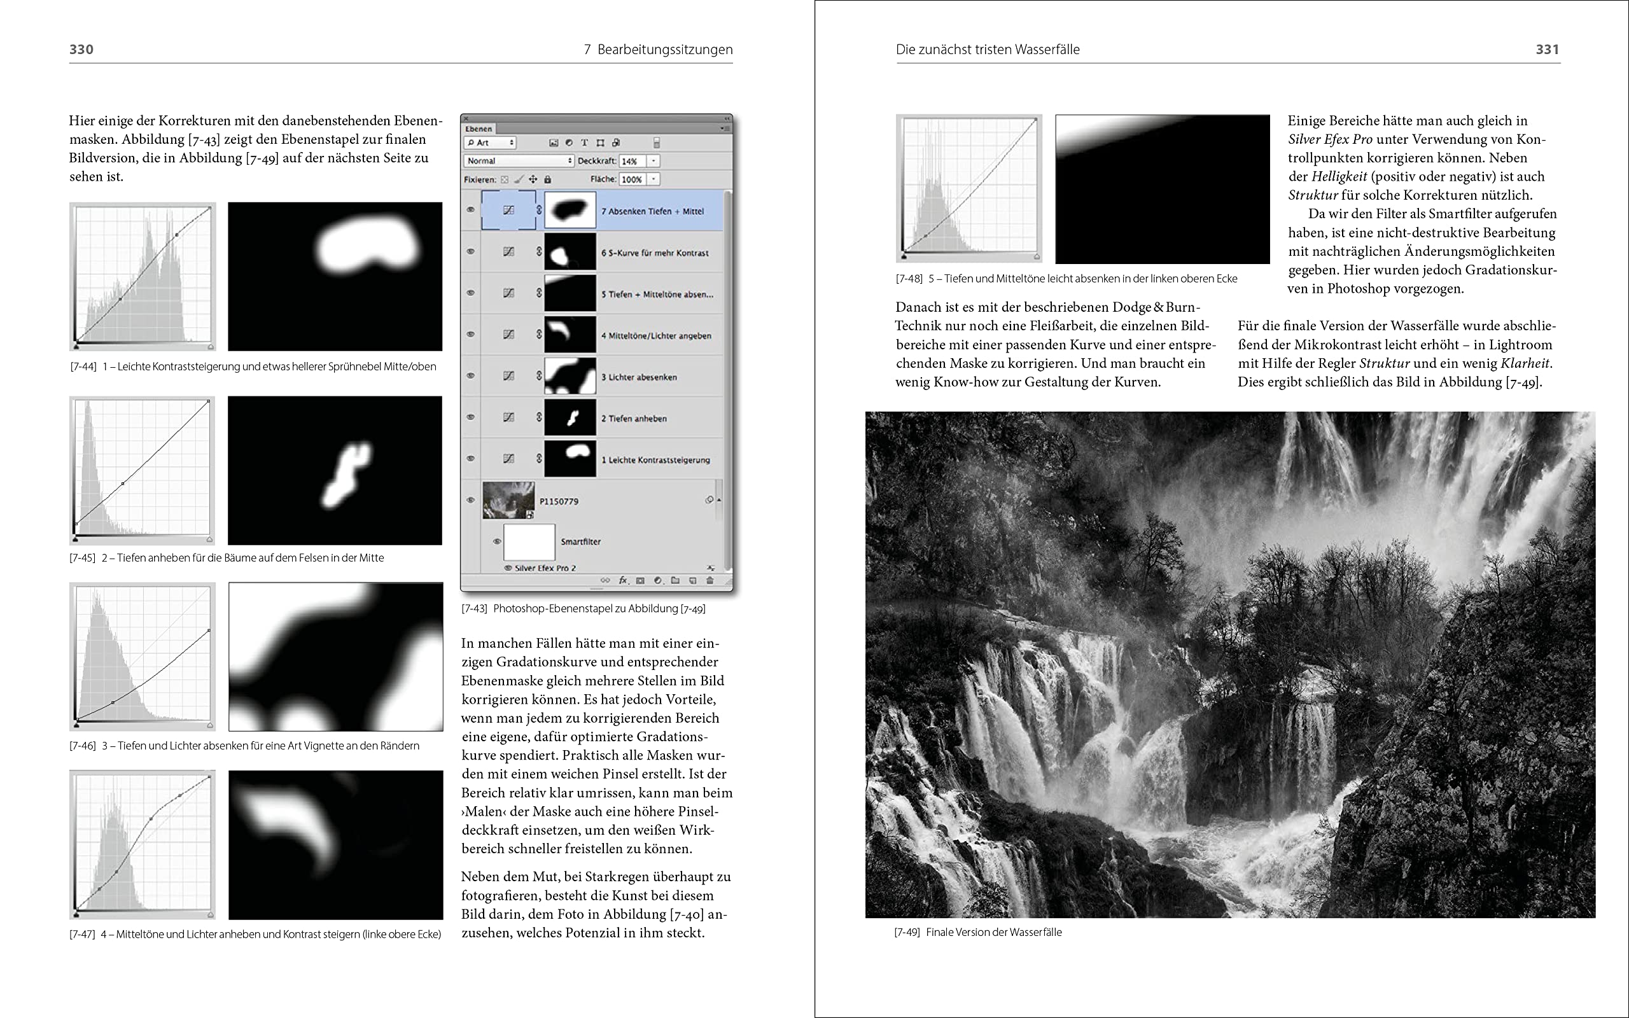
Task: Click the new adjustment layer icon
Action: click(658, 580)
